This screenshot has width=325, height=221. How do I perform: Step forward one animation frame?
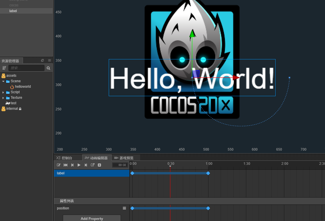click(x=86, y=165)
